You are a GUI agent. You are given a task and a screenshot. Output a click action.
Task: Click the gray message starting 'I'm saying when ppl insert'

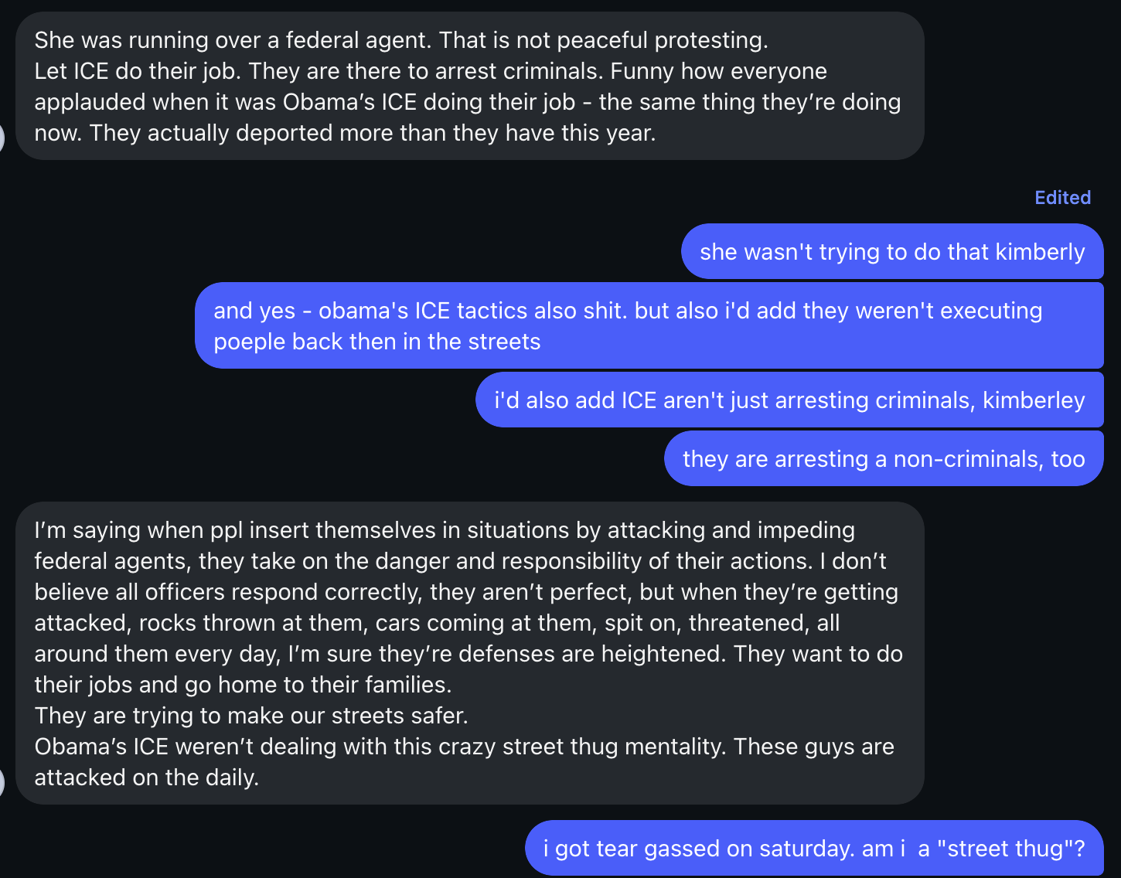click(469, 653)
